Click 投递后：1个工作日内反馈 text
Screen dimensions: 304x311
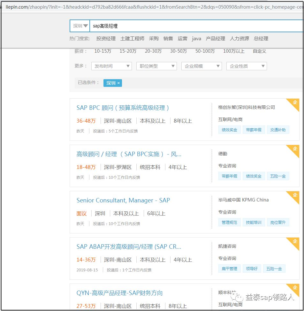click(x=129, y=270)
